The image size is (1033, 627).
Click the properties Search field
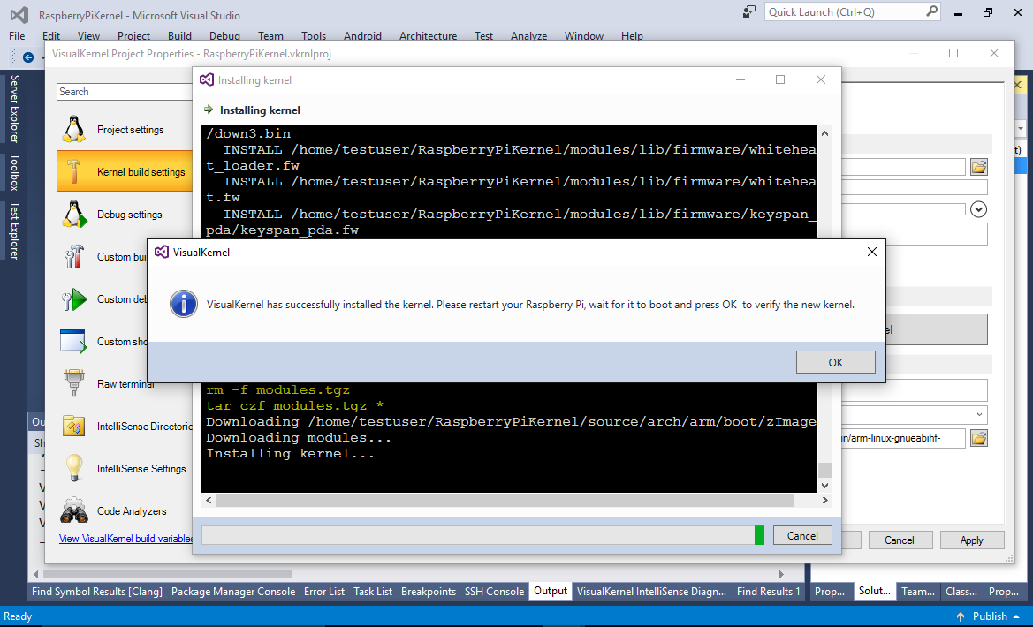click(x=125, y=92)
